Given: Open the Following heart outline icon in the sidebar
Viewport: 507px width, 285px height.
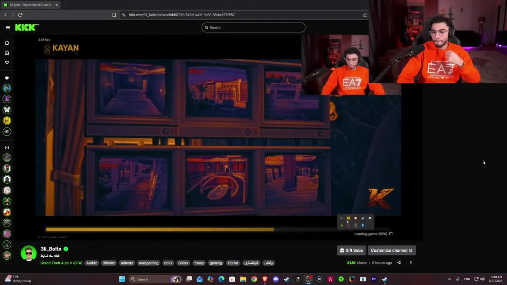Looking at the screenshot, I should pos(7,63).
